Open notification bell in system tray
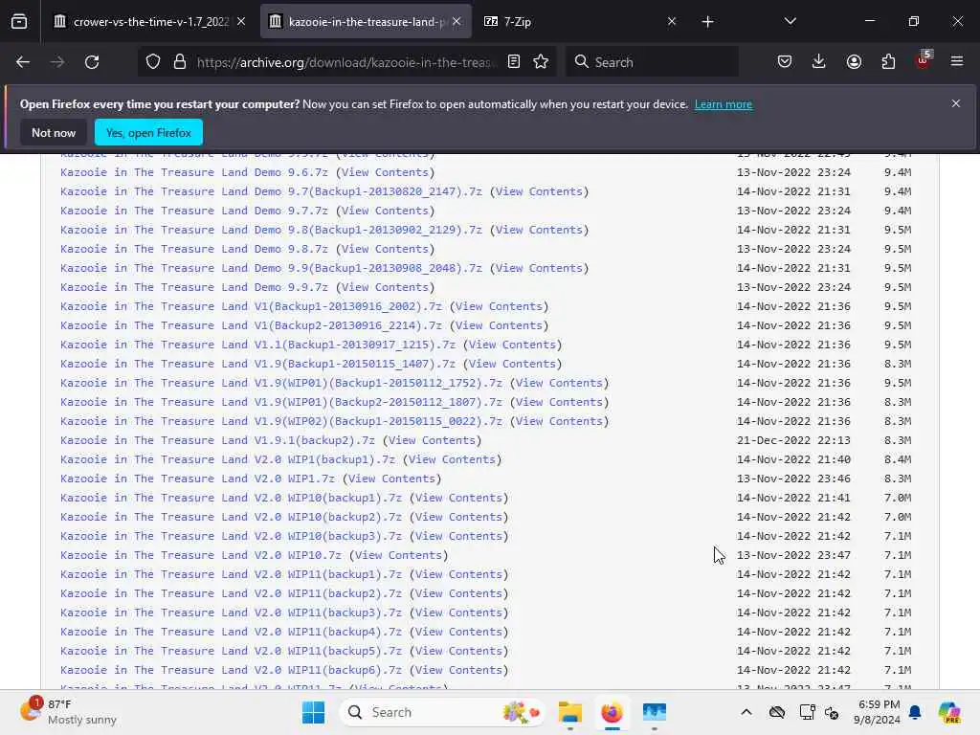The height and width of the screenshot is (735, 980). pyautogui.click(x=915, y=712)
